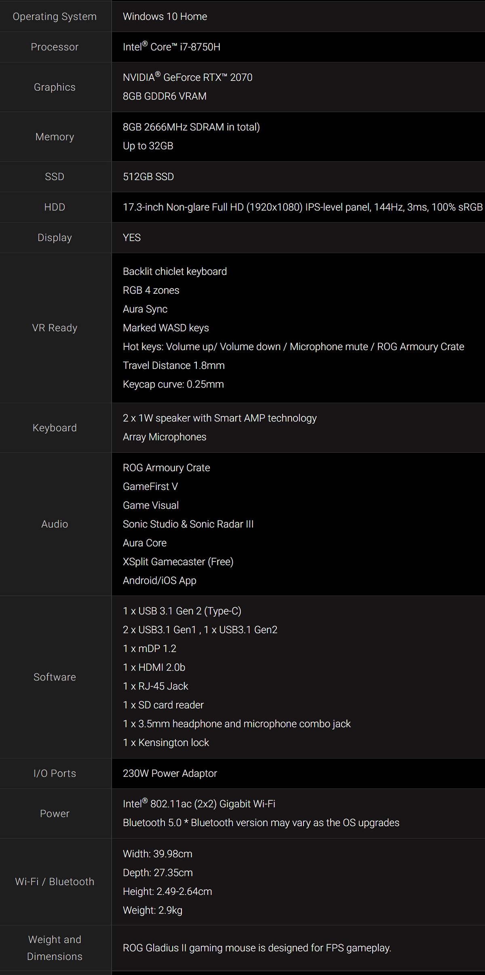Select 'Weight: 2.9kg' line
Screen dimensions: 485x975
click(152, 910)
